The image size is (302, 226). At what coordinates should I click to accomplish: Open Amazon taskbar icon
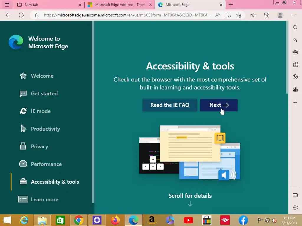(x=152, y=220)
